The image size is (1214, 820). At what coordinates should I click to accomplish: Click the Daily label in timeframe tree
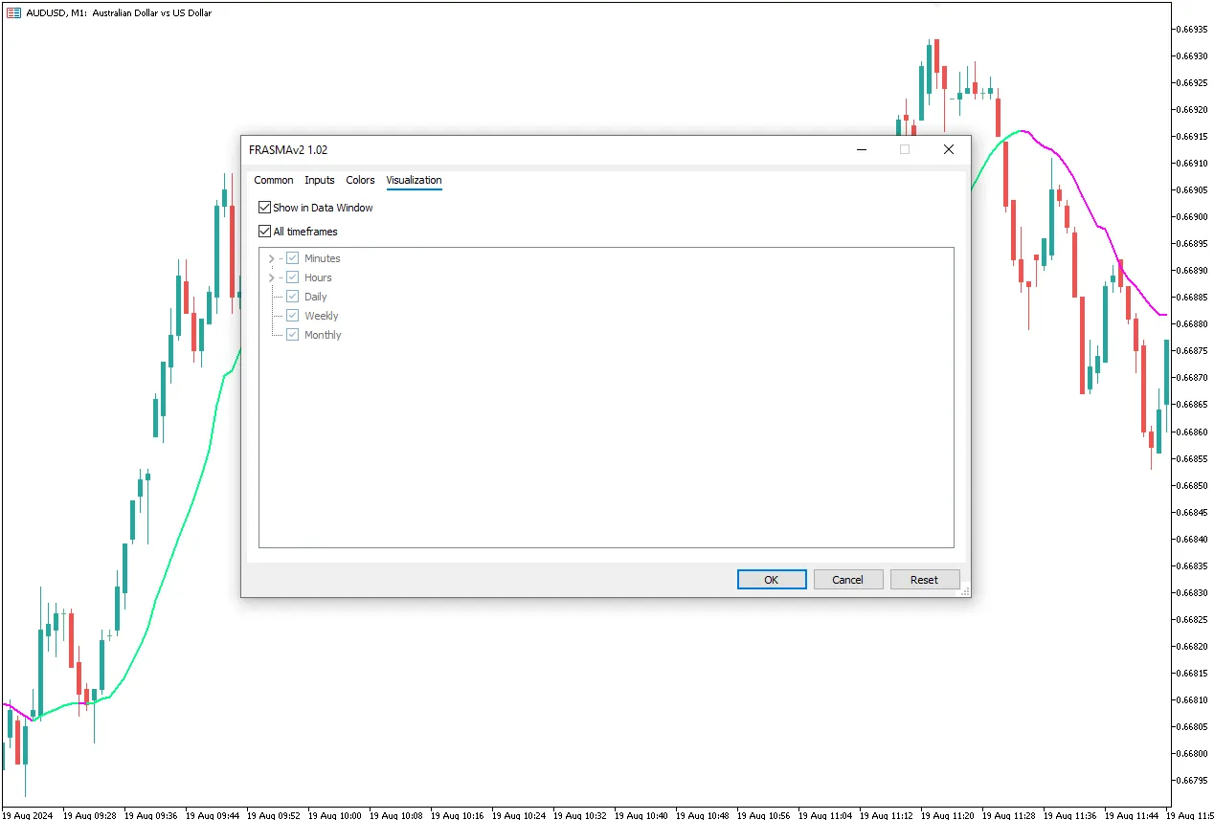316,297
